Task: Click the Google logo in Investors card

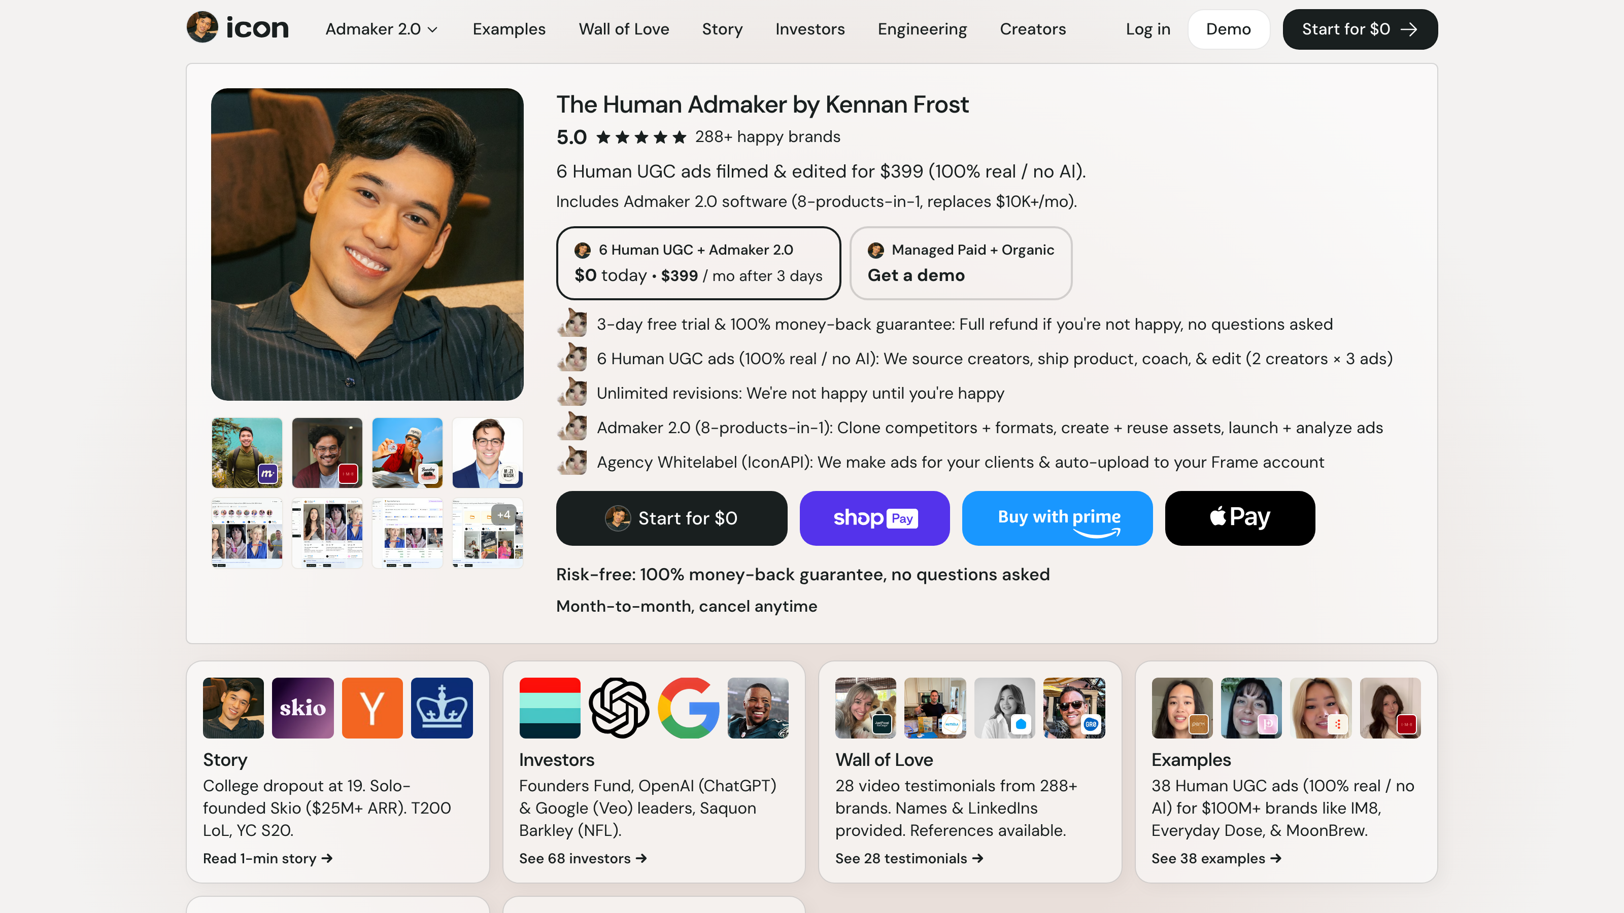Action: point(689,708)
